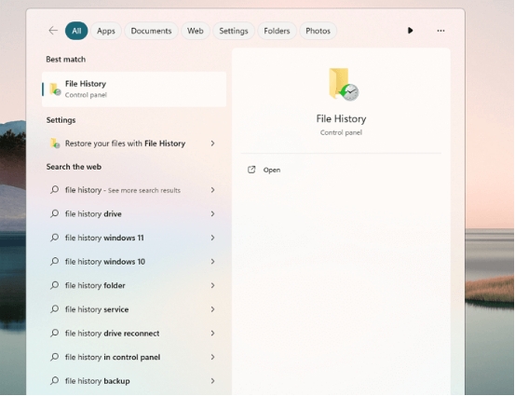Image resolution: width=515 pixels, height=396 pixels.
Task: Click search icon beside in control panel suggestion
Action: click(55, 357)
